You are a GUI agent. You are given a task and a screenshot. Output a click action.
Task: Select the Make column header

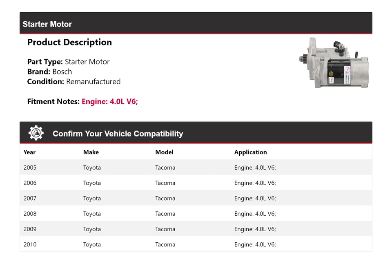click(x=91, y=152)
